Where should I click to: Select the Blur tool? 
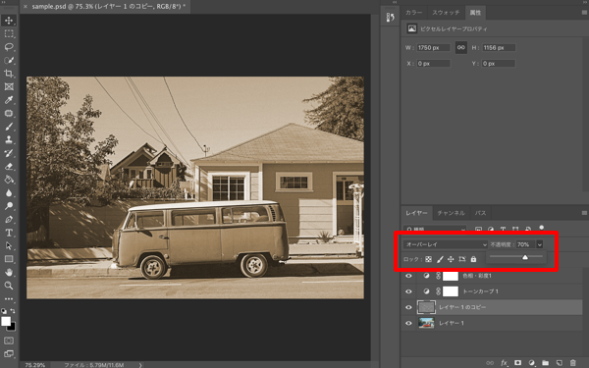click(9, 193)
